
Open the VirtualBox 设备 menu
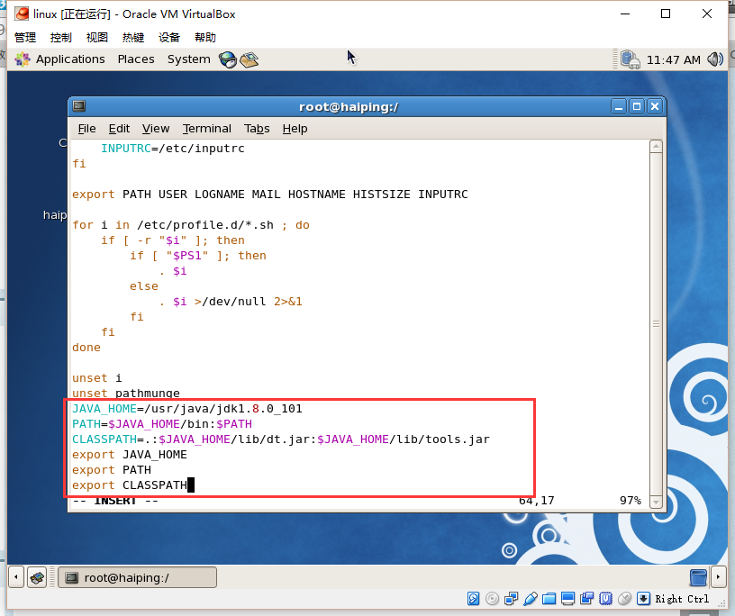tap(169, 38)
